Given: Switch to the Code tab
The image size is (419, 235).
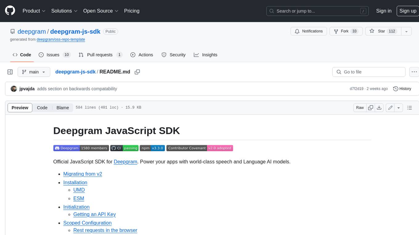Looking at the screenshot, I should pos(22,55).
